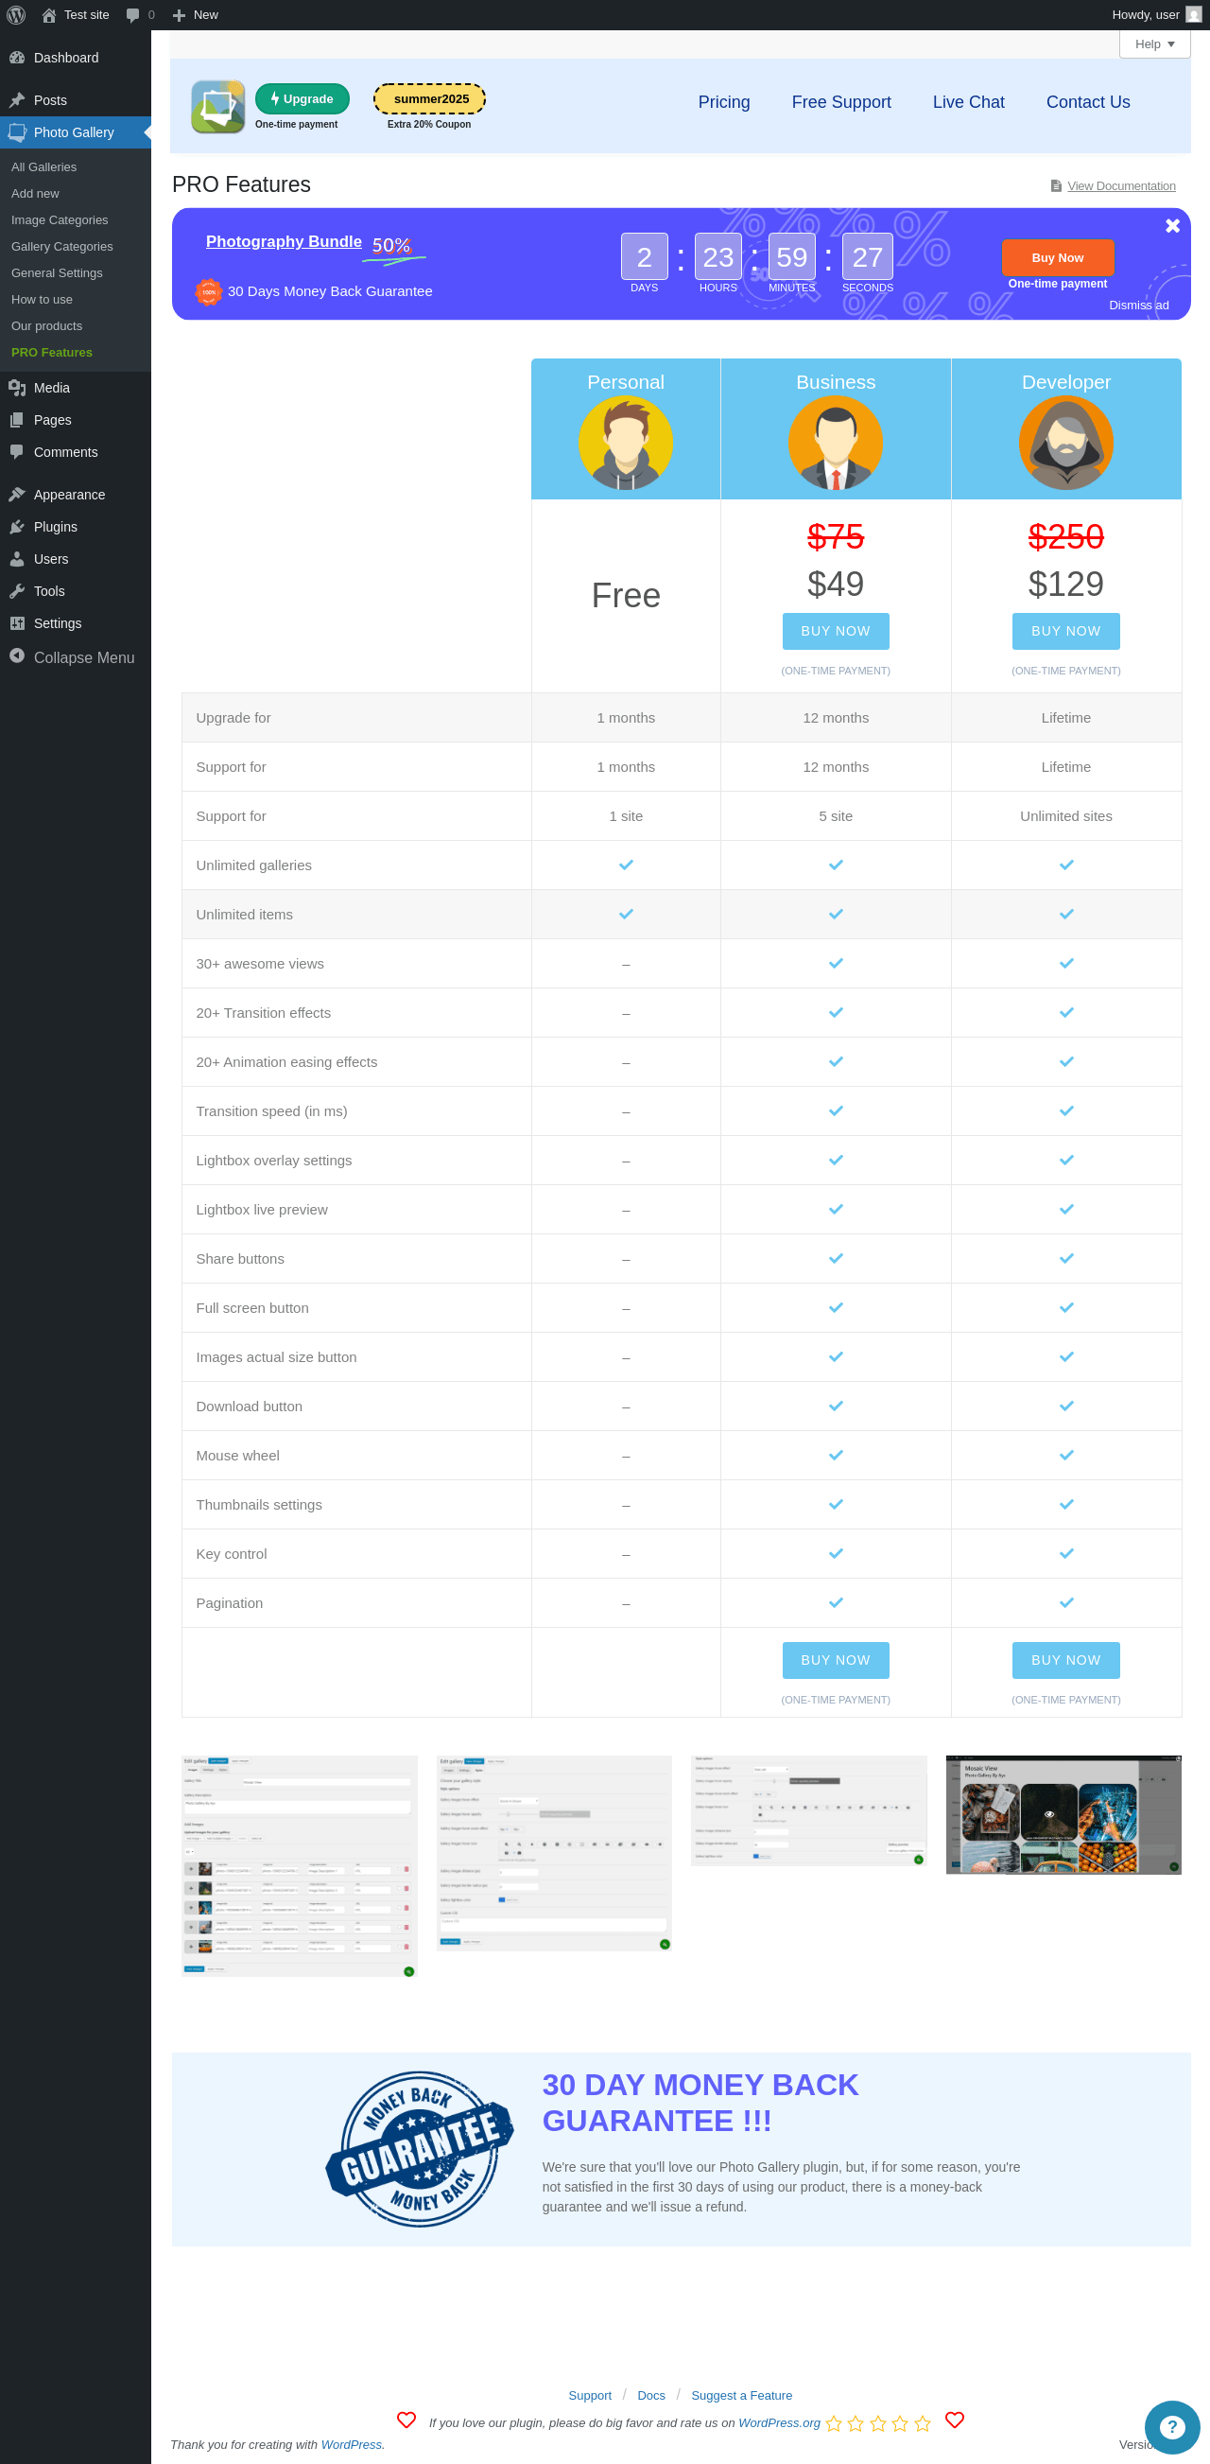The image size is (1210, 2464).
Task: Click the WordPress logo icon
Action: (x=16, y=14)
